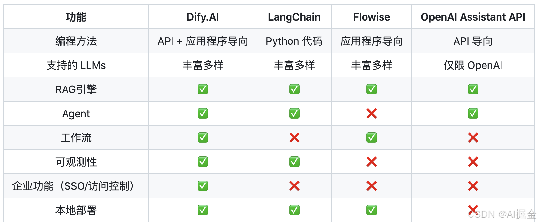The width and height of the screenshot is (538, 224).
Task: Select the Dify.AI column header
Action: [203, 17]
